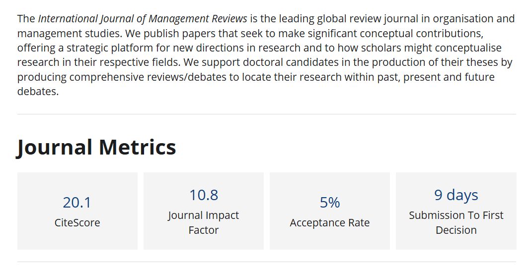
Task: Click the Journal Metrics heading
Action: coord(96,147)
